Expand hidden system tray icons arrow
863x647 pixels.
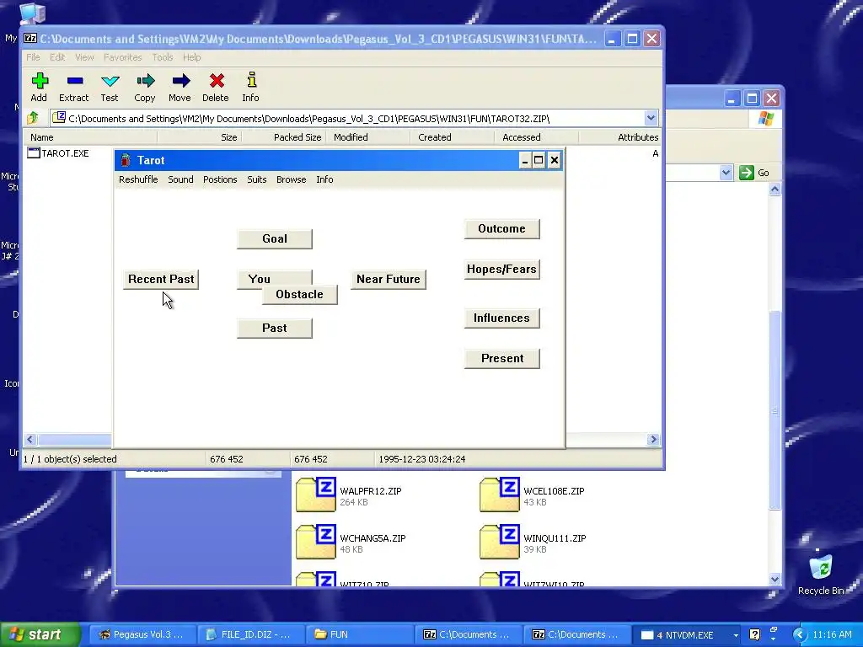800,634
